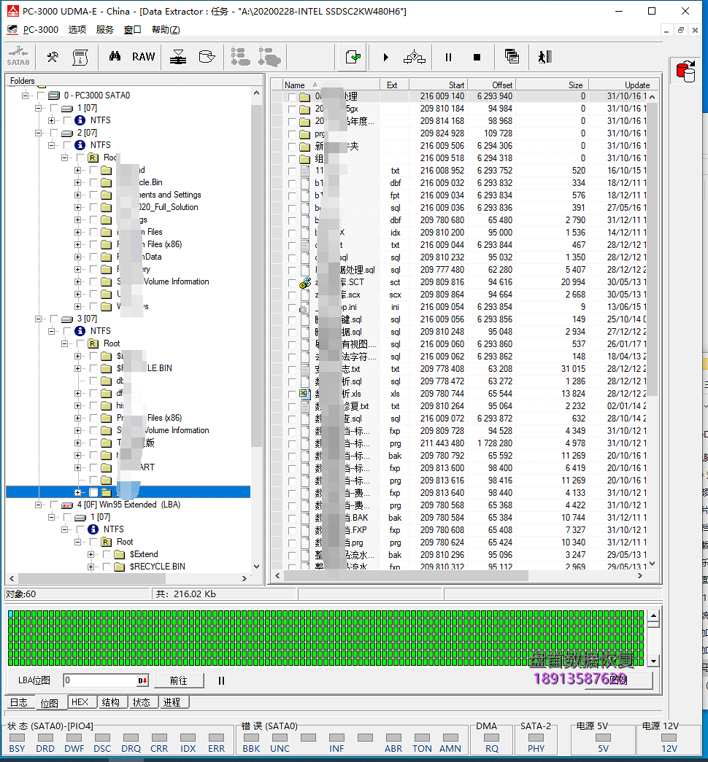
Task: Check the $Extend folder checkbox
Action: click(x=107, y=554)
